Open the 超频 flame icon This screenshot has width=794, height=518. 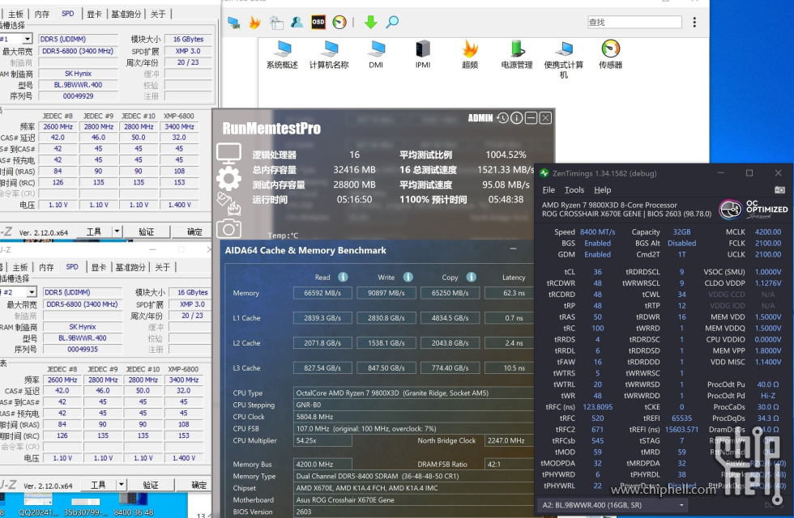pyautogui.click(x=470, y=49)
